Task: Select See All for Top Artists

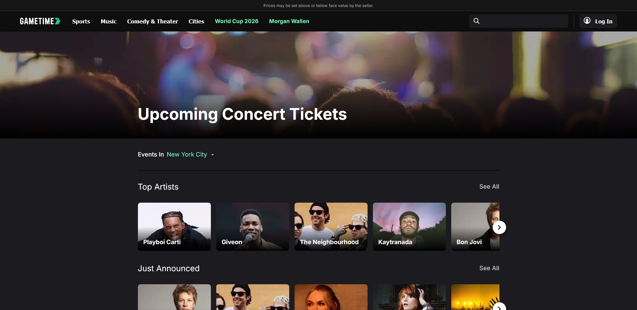Action: pyautogui.click(x=489, y=187)
